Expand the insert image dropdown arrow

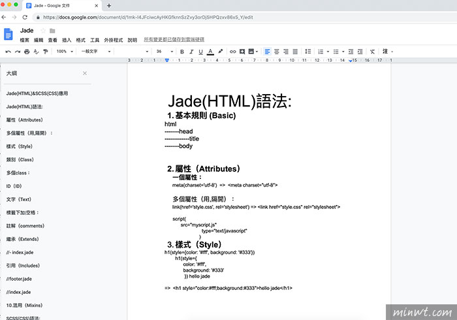(x=257, y=52)
